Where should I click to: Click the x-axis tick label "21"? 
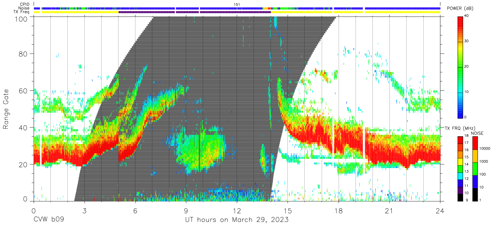coord(389,210)
